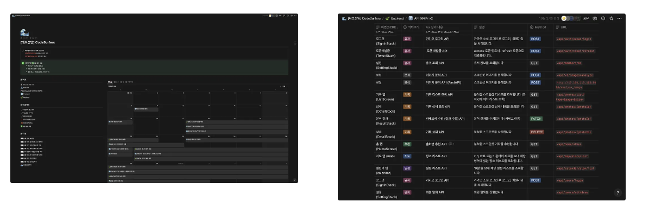Image resolution: width=655 pixels, height=208 pixels.
Task: Click the POST tag in the /api/auth/kakao/login row
Action: click(x=535, y=39)
